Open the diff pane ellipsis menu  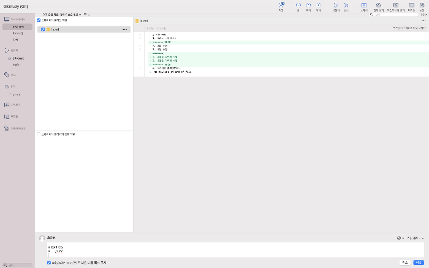[x=423, y=21]
